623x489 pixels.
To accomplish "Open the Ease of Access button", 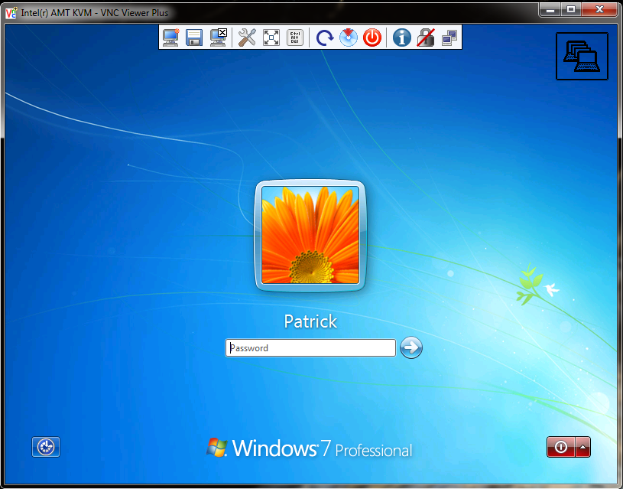I will click(x=46, y=447).
